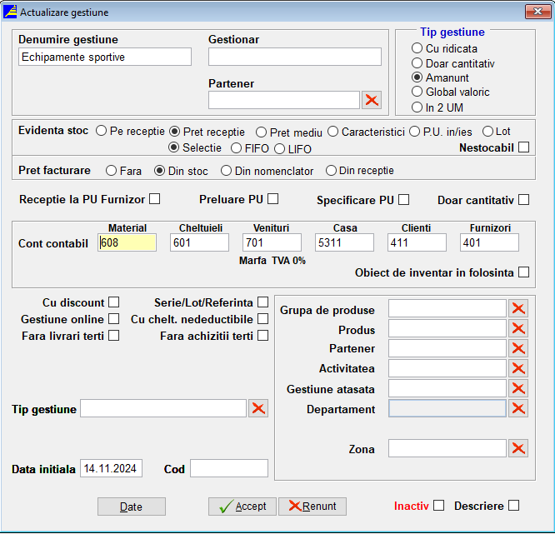This screenshot has width=555, height=534.
Task: Click red X next to Produs field
Action: click(518, 329)
